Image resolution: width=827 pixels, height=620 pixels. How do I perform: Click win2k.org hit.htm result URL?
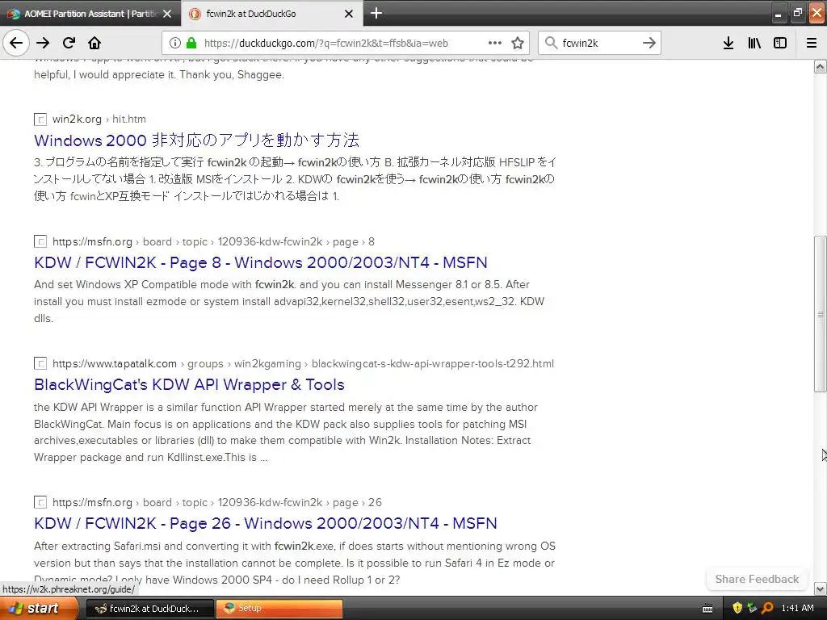(99, 119)
